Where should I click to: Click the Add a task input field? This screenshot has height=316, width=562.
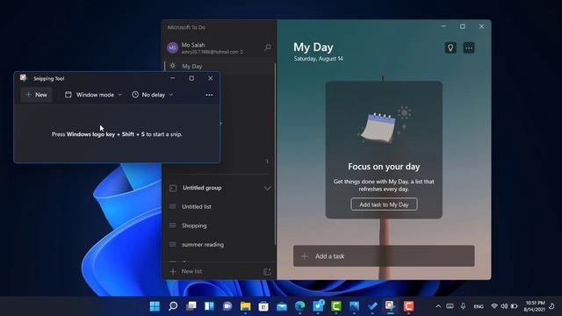pyautogui.click(x=384, y=256)
